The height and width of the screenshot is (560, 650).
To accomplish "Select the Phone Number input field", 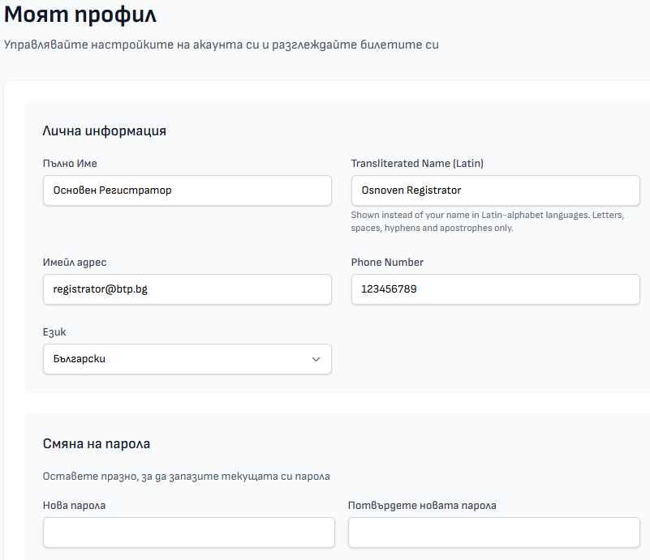I will tap(495, 289).
